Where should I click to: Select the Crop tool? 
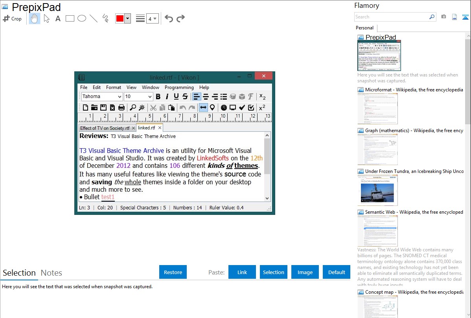[x=12, y=18]
